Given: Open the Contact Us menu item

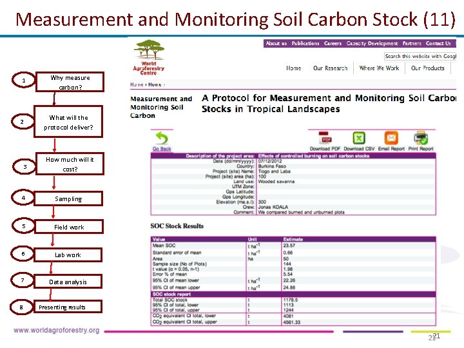Looking at the screenshot, I should (x=438, y=43).
